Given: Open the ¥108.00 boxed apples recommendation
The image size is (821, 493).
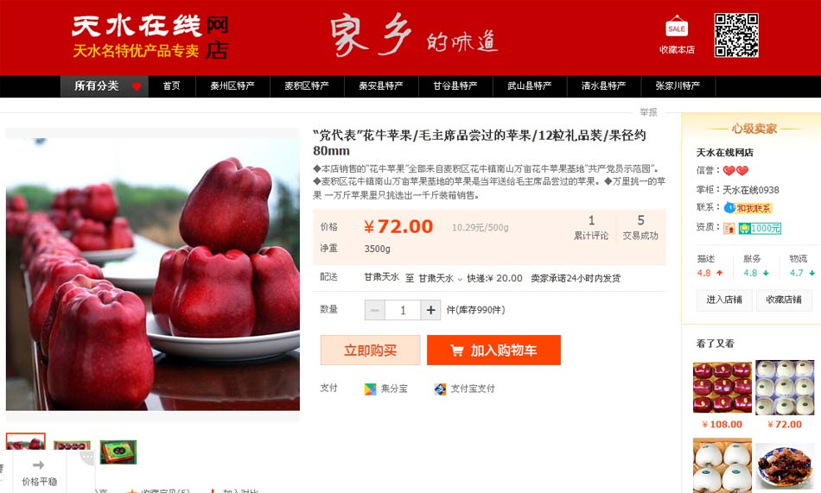Looking at the screenshot, I should 722,388.
